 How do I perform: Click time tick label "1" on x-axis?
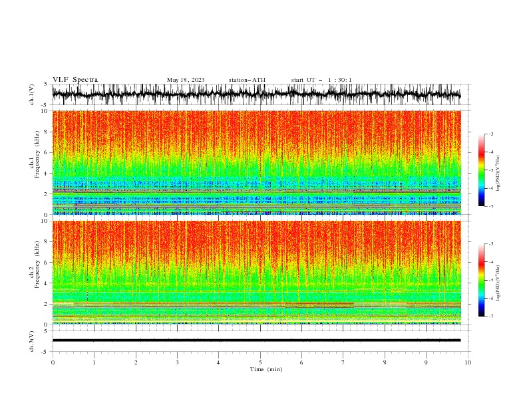94,362
